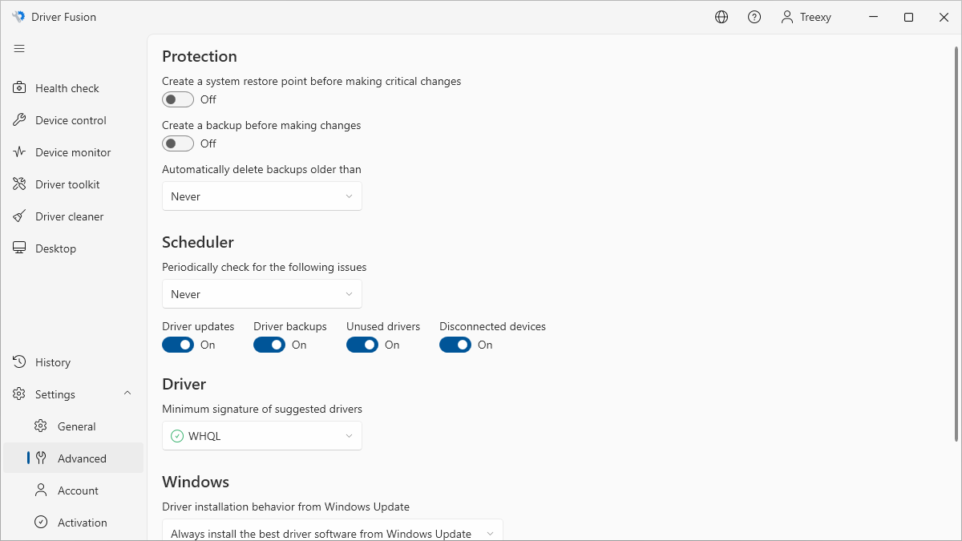Enable system restore point toggle

[178, 99]
